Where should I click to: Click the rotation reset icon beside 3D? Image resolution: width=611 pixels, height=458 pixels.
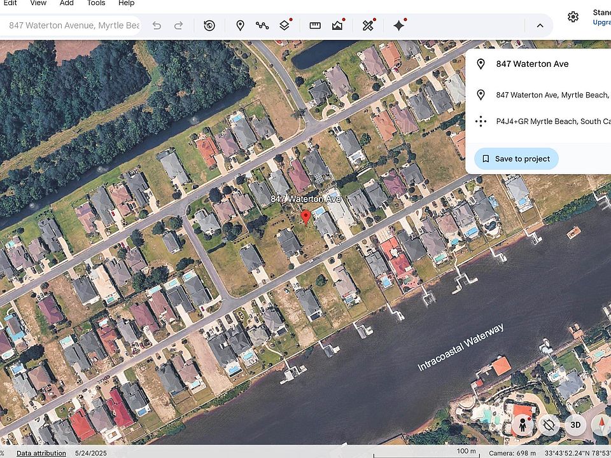(549, 424)
